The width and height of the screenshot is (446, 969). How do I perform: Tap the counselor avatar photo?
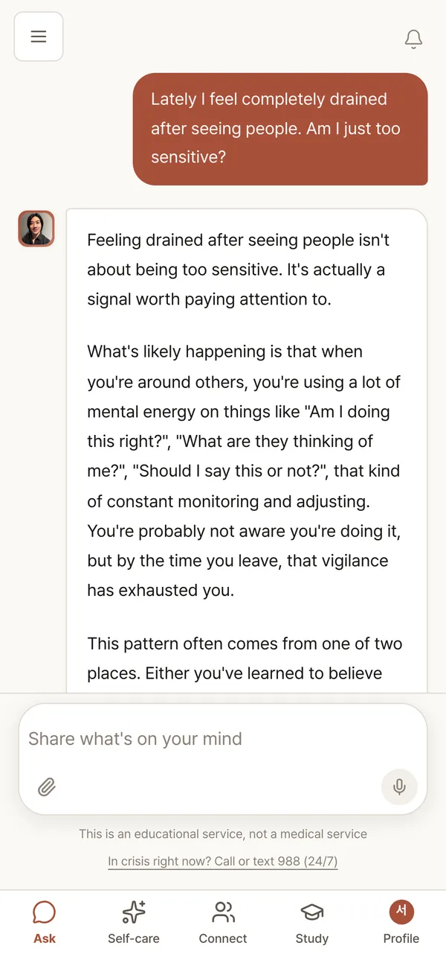click(36, 228)
